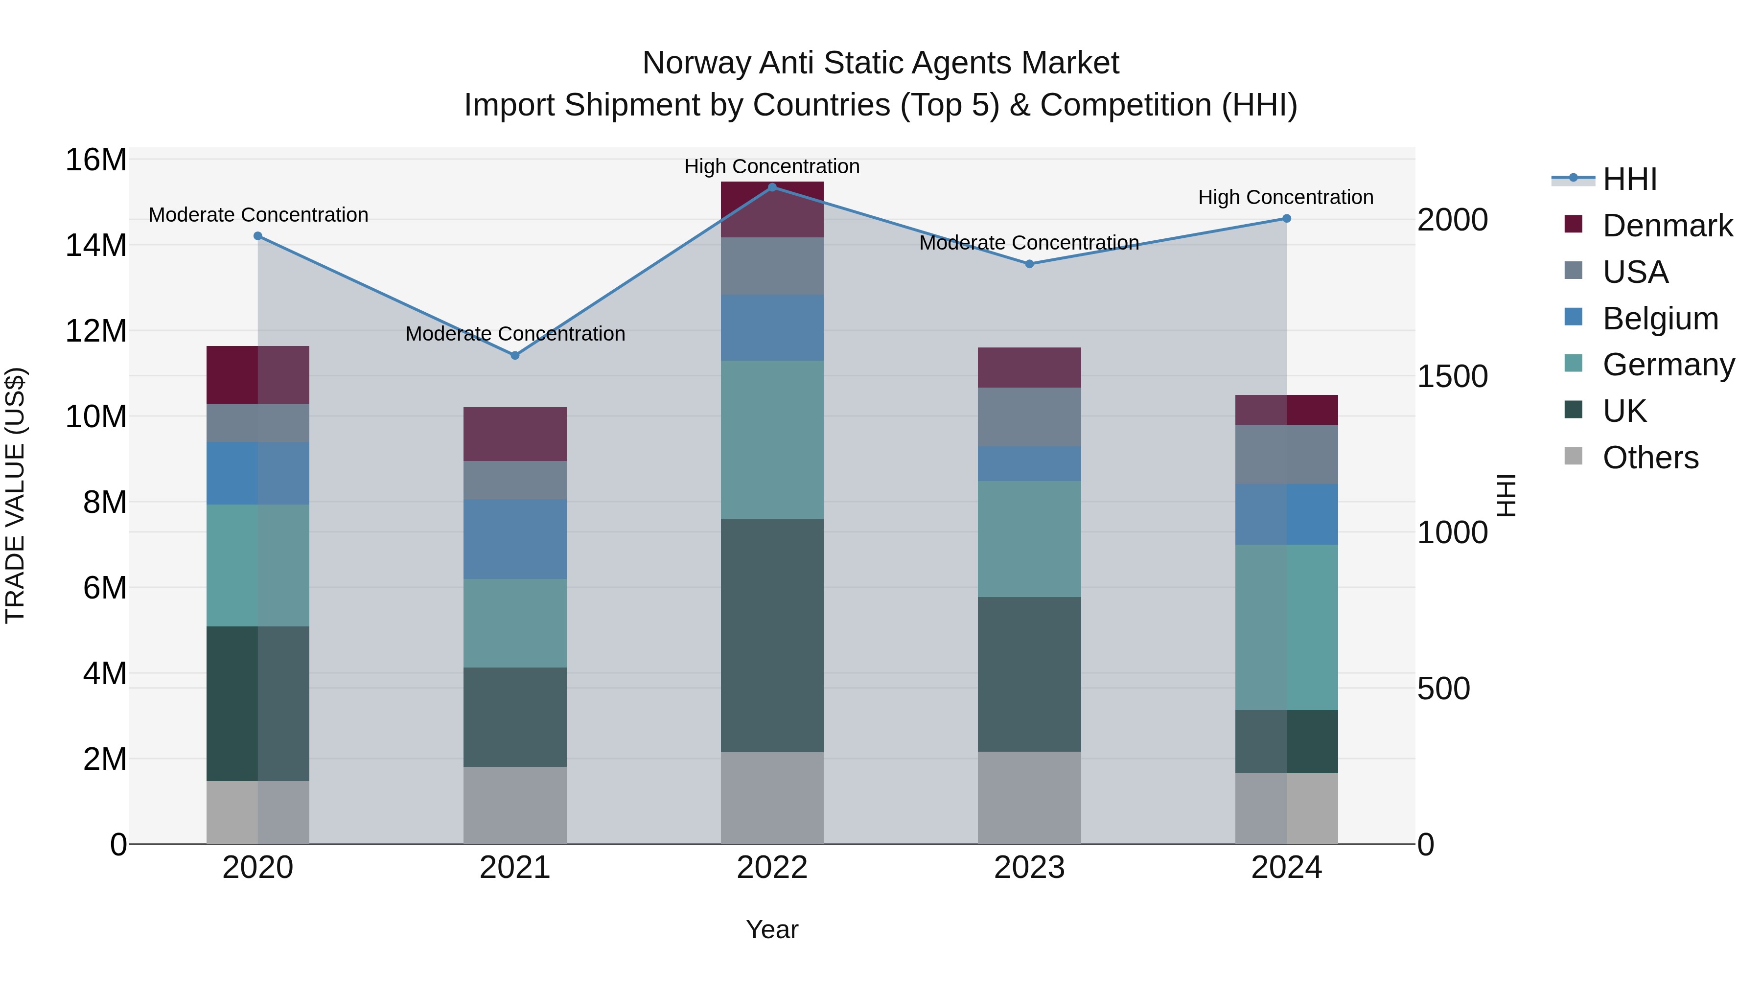Screen dimensions: 1762x991
Task: Click the Others legend color swatch
Action: click(1573, 456)
